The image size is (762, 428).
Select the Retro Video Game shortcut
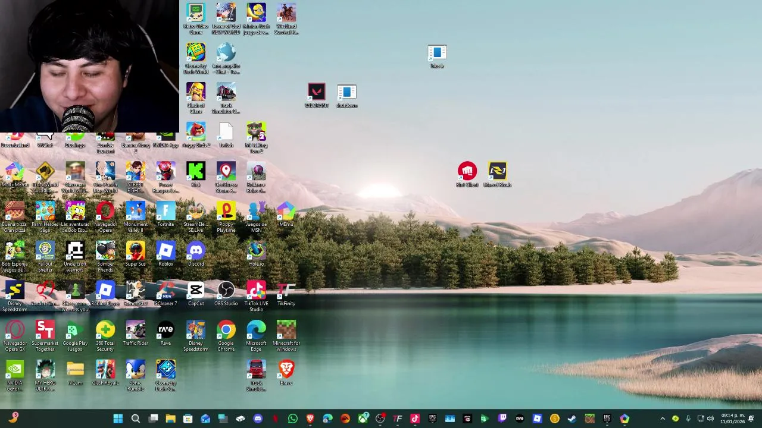pos(196,18)
